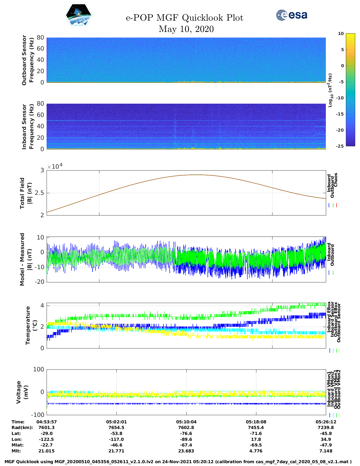The height and width of the screenshot is (466, 360).
Task: Click the 05:10:04 time label
Action: point(186,422)
